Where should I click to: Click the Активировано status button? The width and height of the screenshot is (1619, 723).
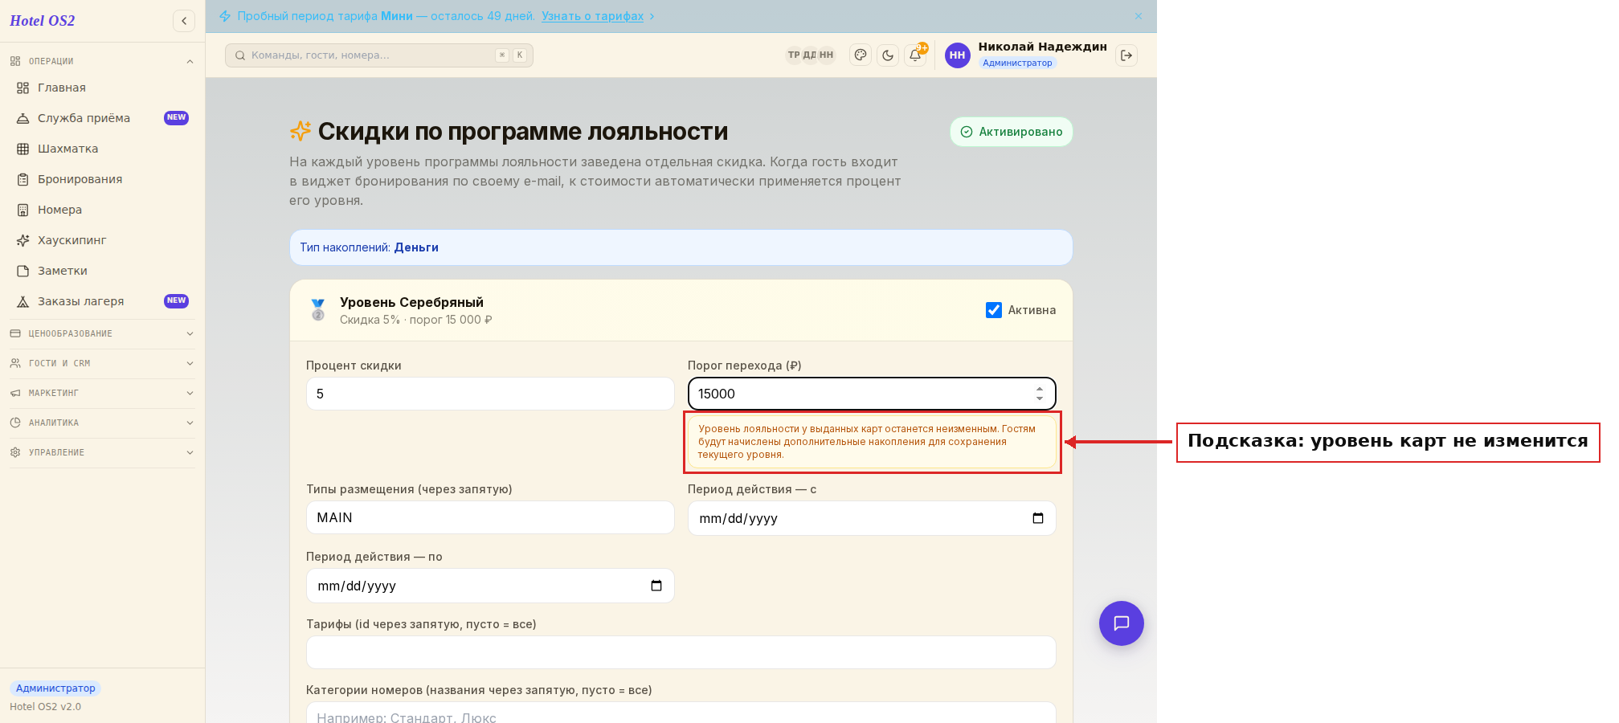tap(1012, 132)
